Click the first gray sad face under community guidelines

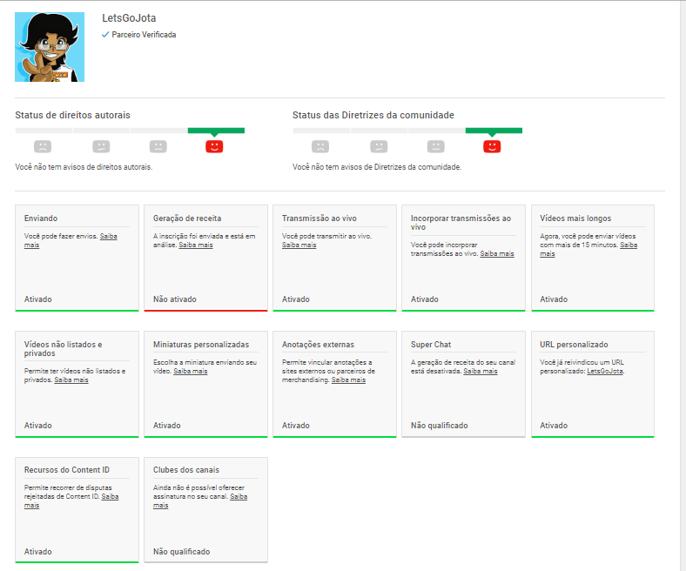pos(320,146)
